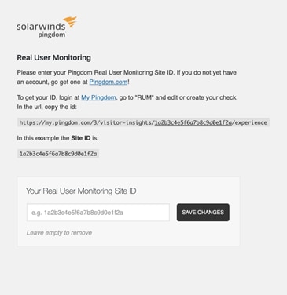Click the pingdom text under the logo
The height and width of the screenshot is (295, 287).
(52, 35)
